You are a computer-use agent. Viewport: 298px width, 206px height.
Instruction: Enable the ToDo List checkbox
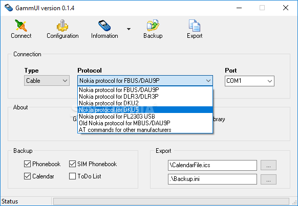72,176
